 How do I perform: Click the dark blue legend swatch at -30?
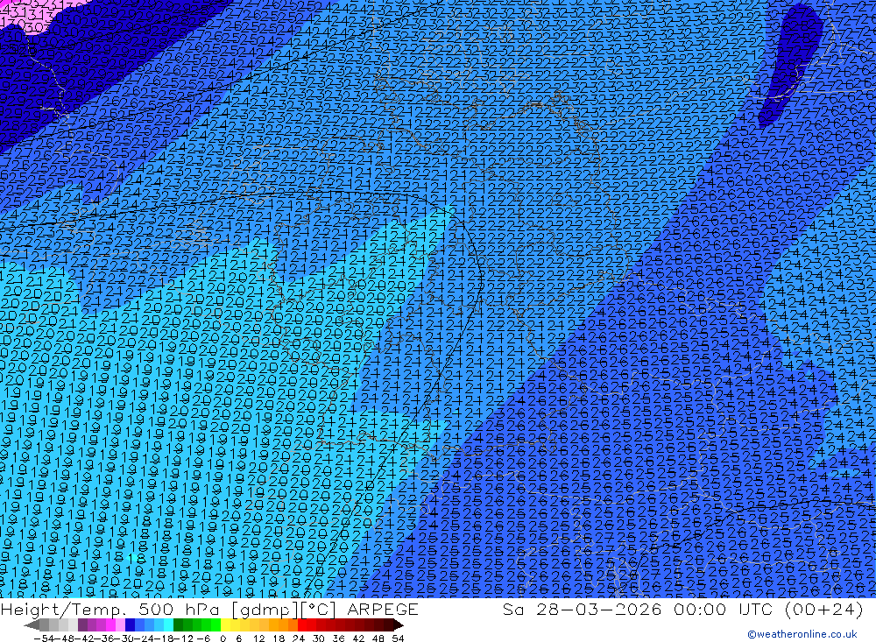(130, 624)
